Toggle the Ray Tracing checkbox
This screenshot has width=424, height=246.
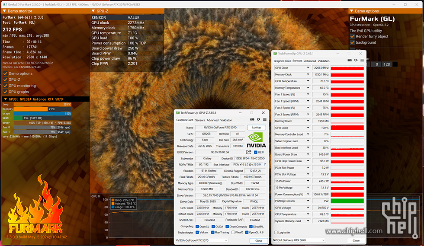point(212,233)
